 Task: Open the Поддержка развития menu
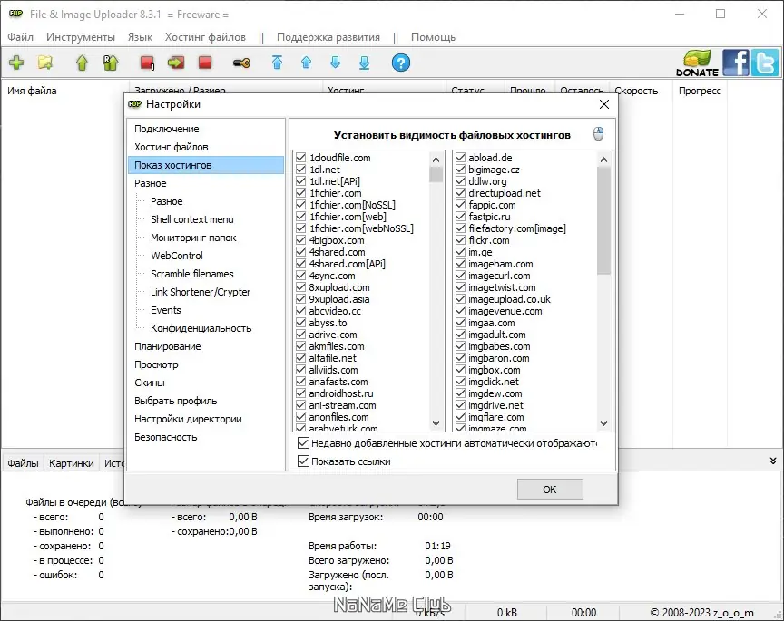coord(328,37)
